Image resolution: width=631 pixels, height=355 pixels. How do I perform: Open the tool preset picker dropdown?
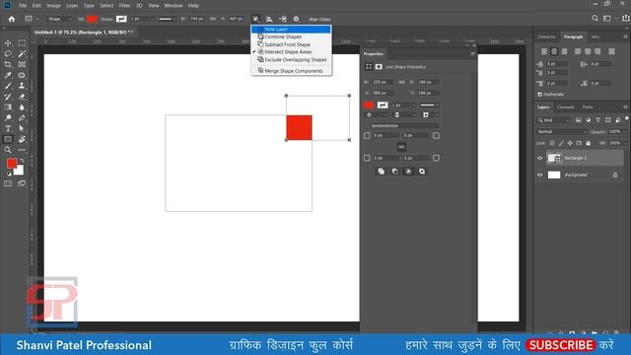(32, 19)
